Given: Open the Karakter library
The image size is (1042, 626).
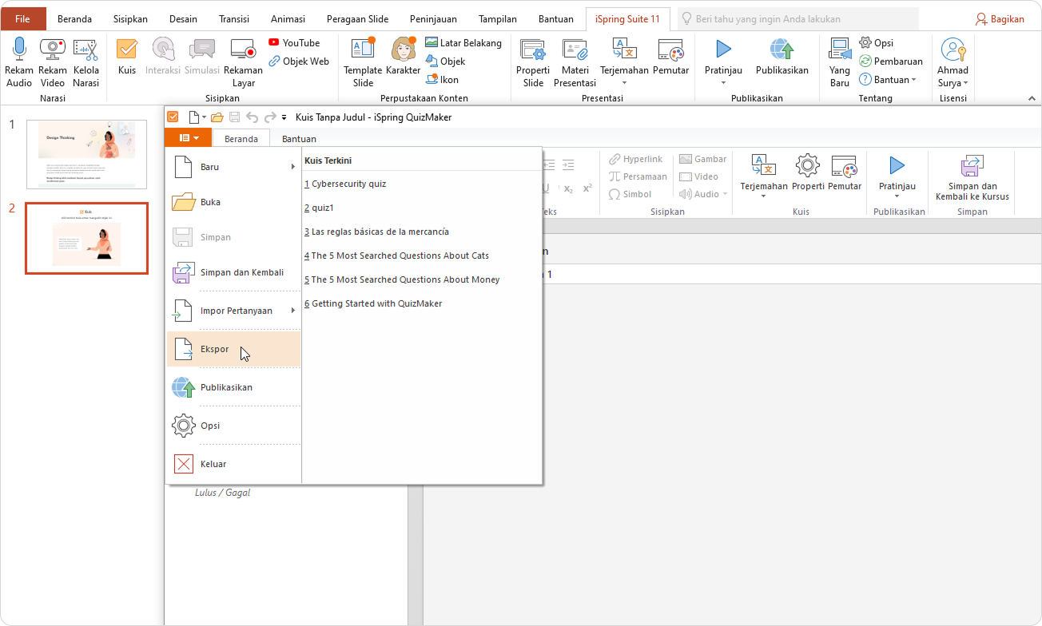Looking at the screenshot, I should [403, 50].
